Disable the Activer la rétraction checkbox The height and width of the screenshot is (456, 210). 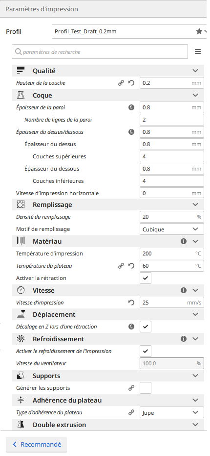pos(146,279)
